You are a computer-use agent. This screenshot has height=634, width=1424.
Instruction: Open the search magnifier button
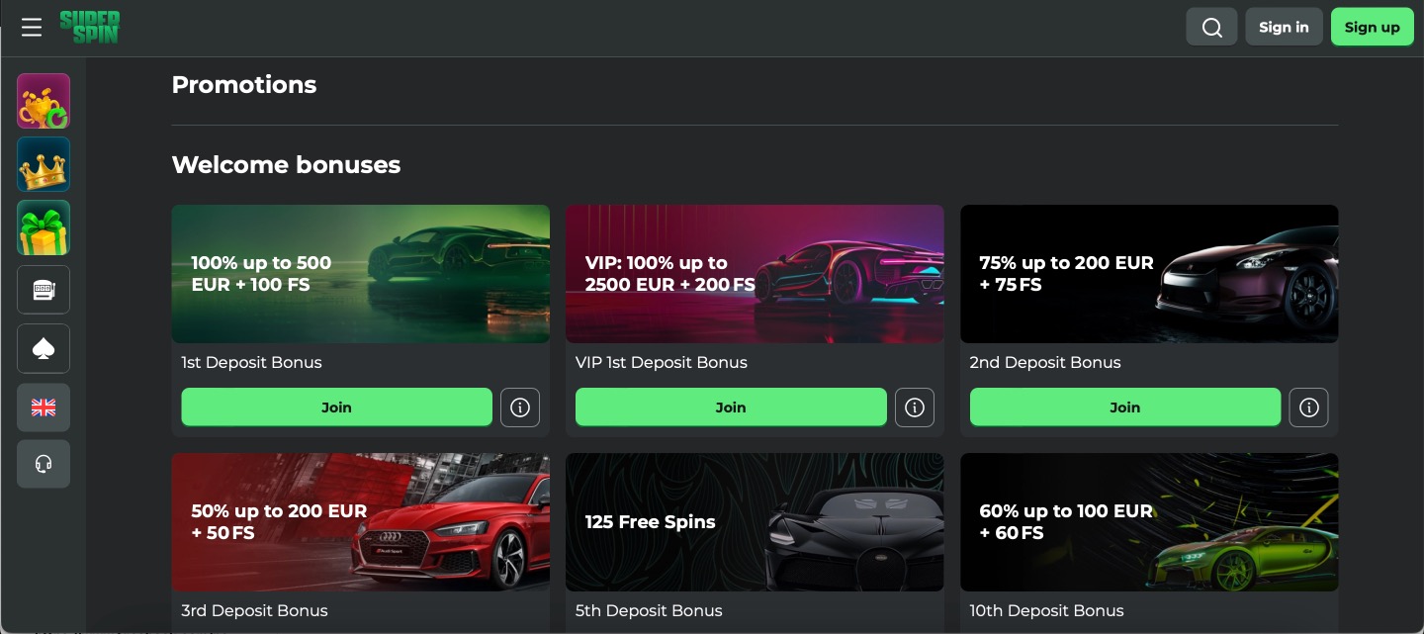pyautogui.click(x=1211, y=28)
